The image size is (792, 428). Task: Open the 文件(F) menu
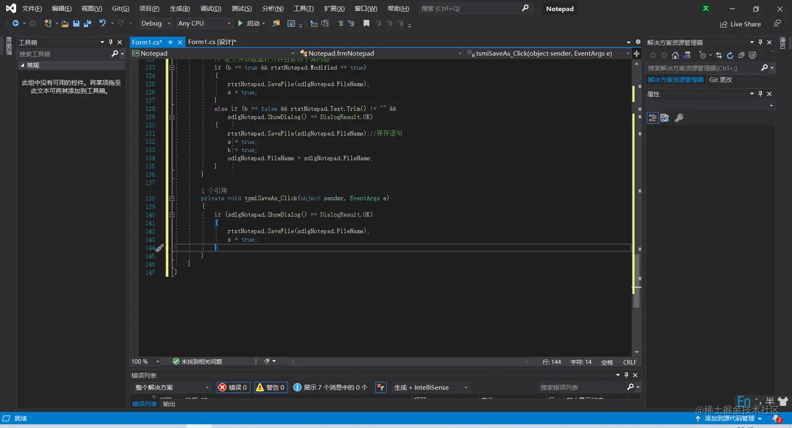pos(32,8)
